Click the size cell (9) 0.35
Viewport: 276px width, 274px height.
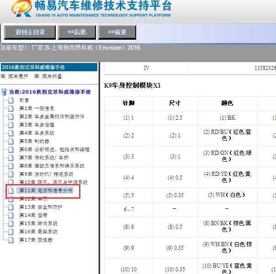coord(175,248)
